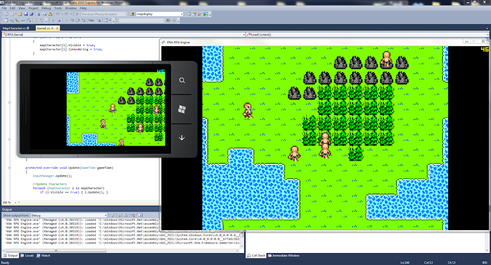Click the Cut scissors icon
The image size is (491, 265).
[x=39, y=14]
